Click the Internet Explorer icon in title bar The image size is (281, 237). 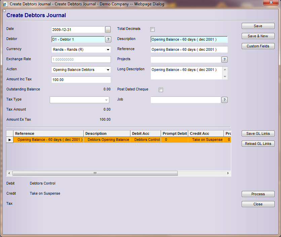click(x=5, y=4)
